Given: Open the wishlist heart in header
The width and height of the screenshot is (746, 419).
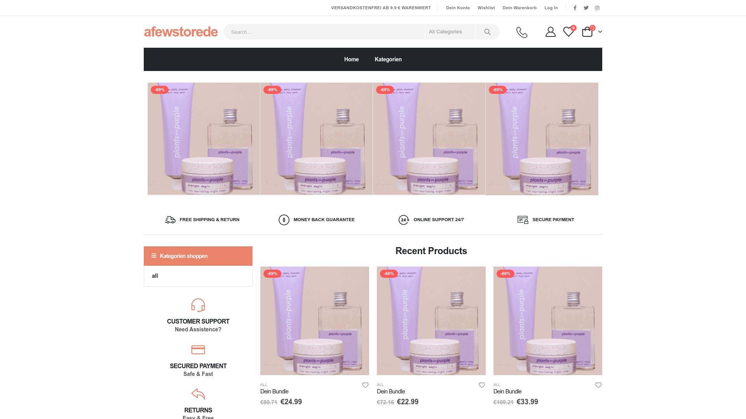Looking at the screenshot, I should click(x=568, y=32).
